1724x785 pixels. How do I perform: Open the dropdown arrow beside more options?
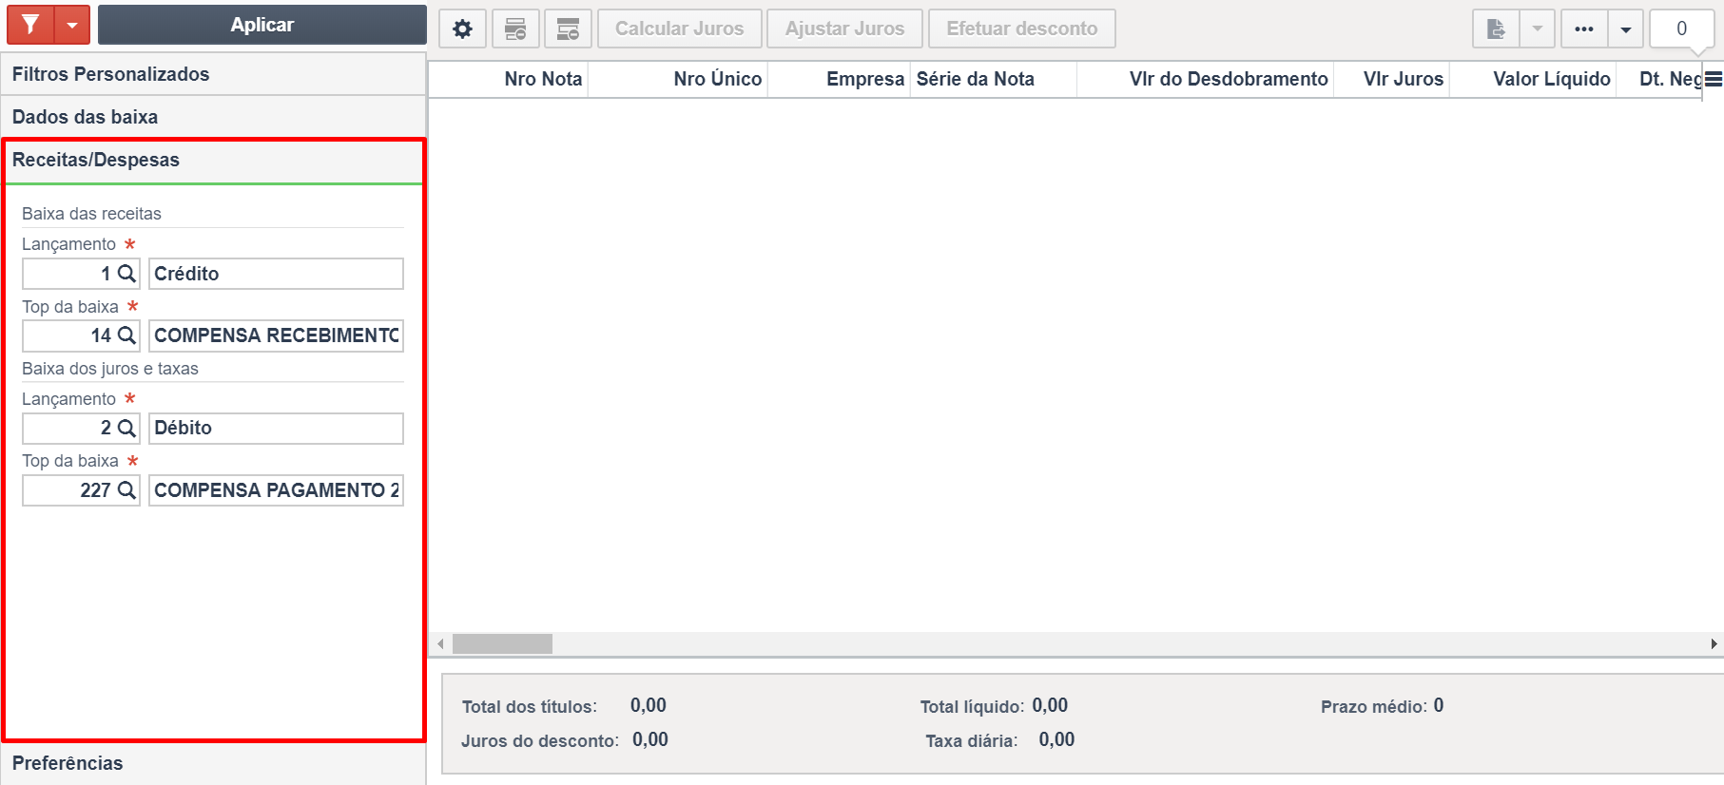click(x=1626, y=29)
